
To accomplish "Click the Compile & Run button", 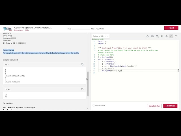I will click(154, 106).
